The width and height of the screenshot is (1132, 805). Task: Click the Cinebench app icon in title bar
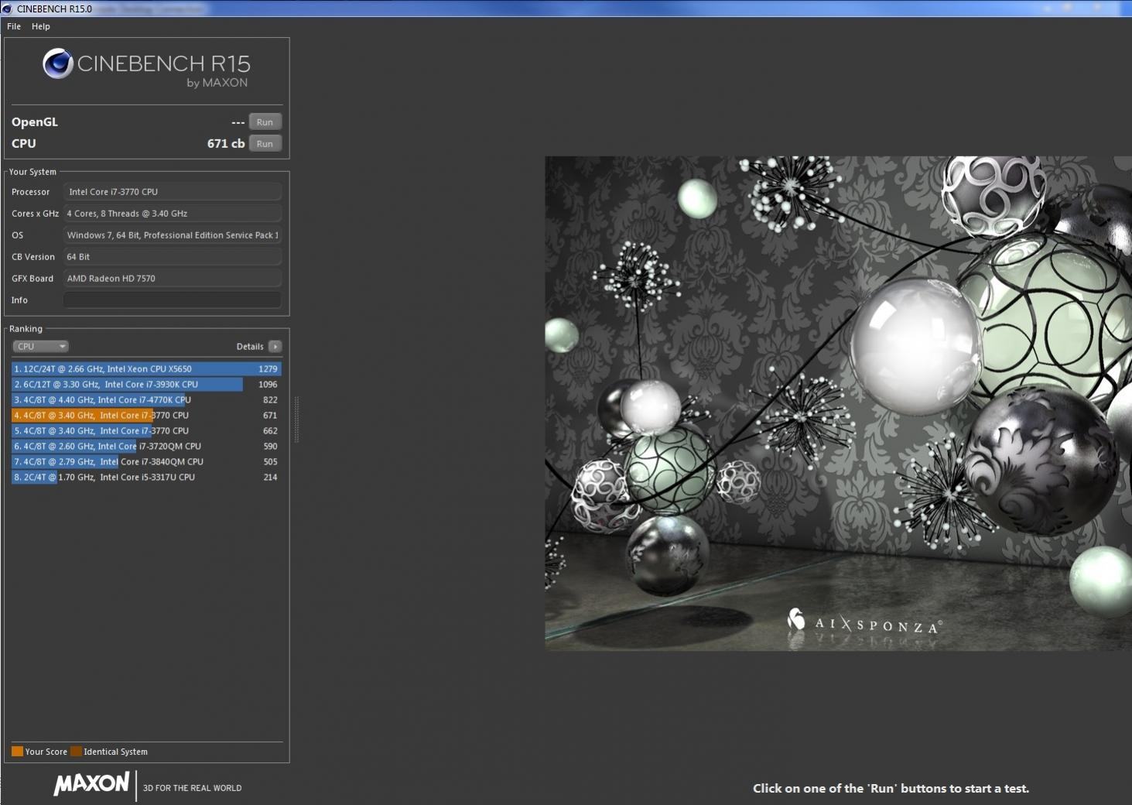click(8, 9)
